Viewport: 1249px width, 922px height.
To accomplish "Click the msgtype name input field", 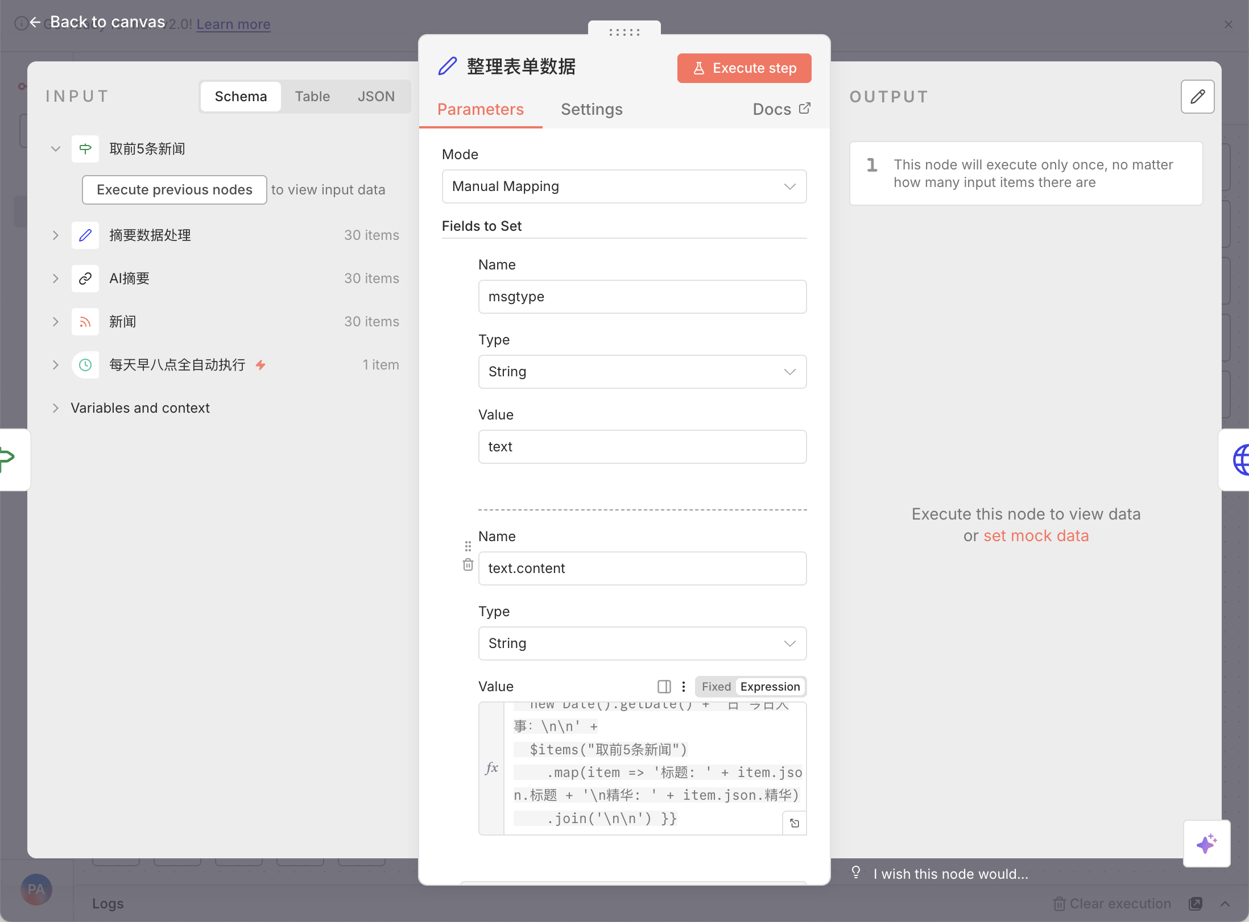I will coord(642,297).
